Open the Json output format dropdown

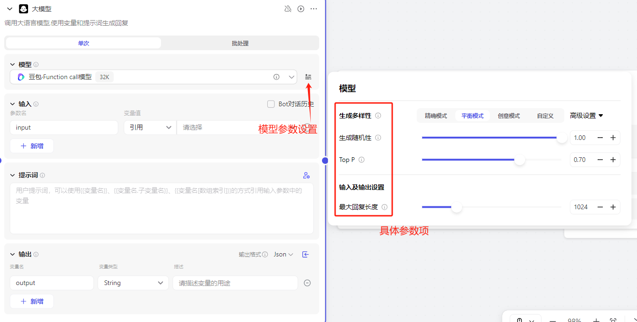pos(284,255)
